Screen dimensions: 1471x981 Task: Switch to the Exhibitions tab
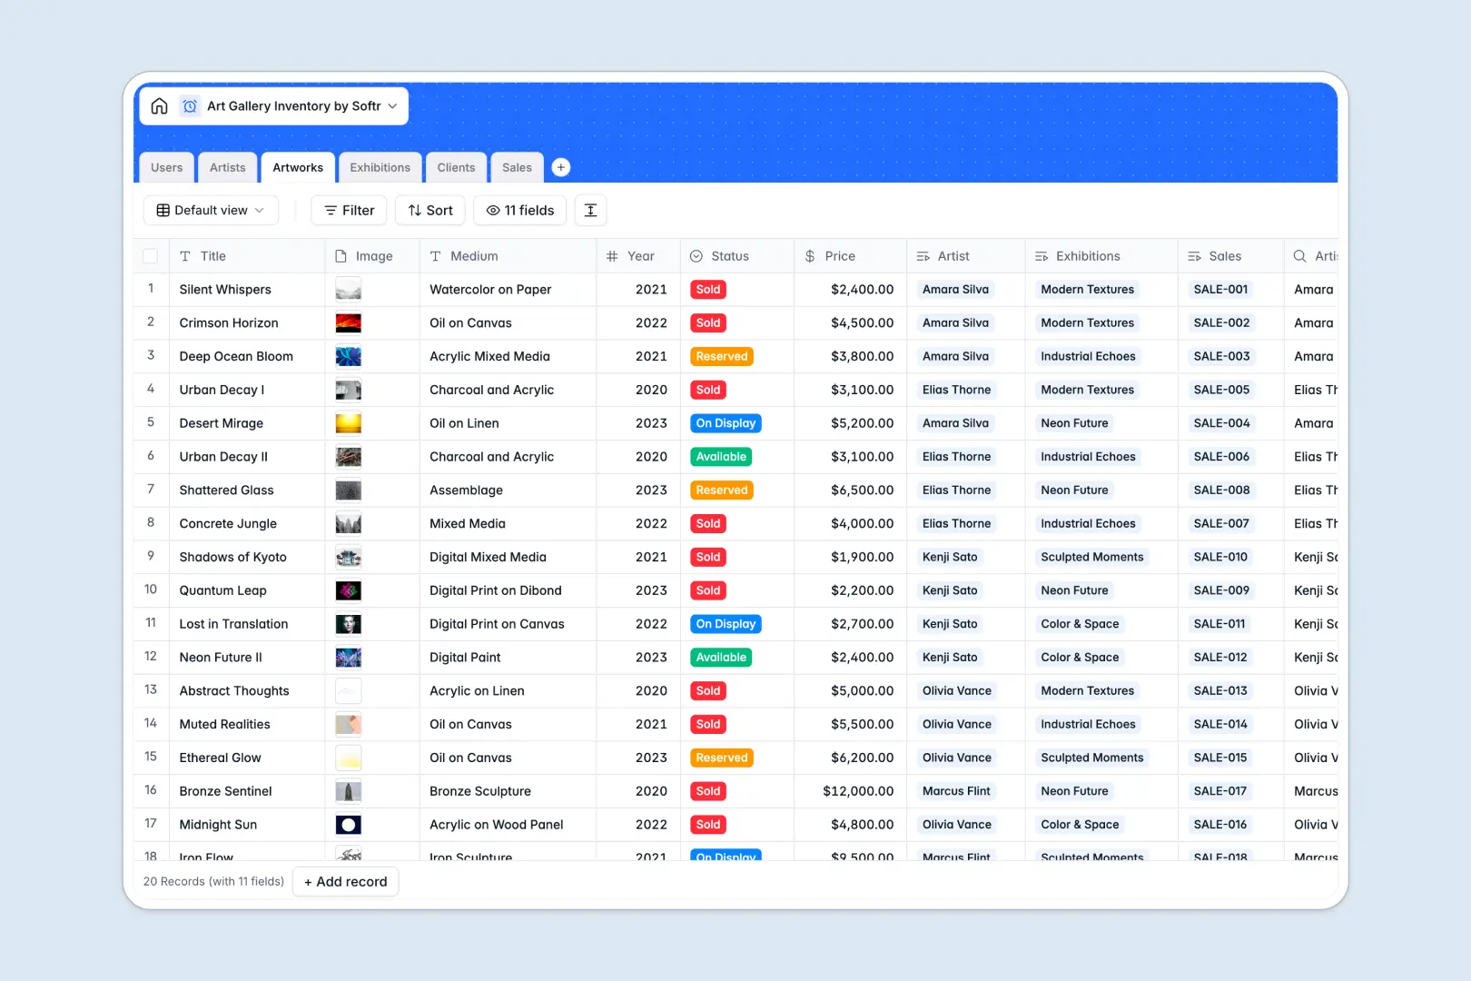(x=380, y=167)
